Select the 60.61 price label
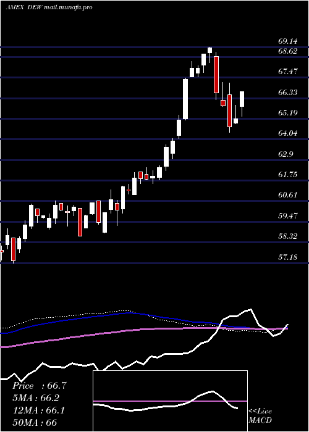 click(288, 195)
